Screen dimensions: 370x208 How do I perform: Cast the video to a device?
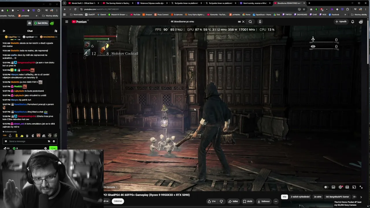coord(354,187)
